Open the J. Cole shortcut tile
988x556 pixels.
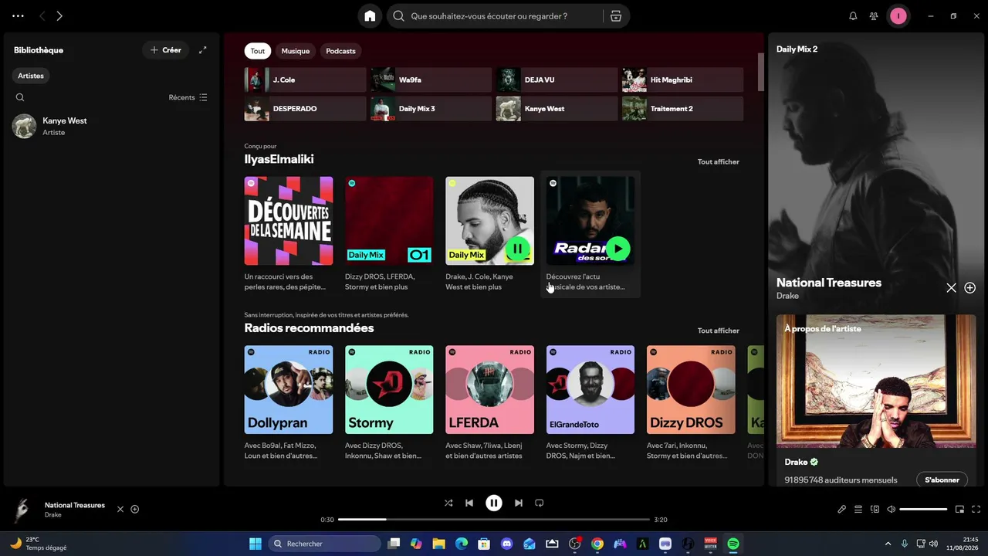[x=306, y=80]
